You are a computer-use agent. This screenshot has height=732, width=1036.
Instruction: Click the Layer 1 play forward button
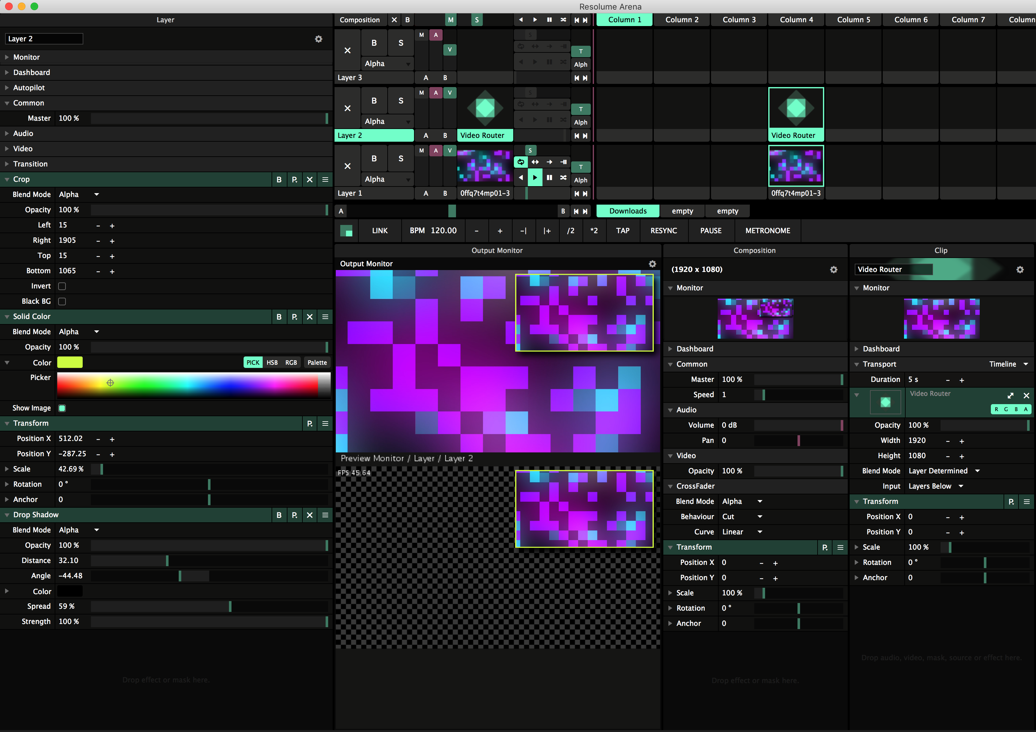[535, 178]
